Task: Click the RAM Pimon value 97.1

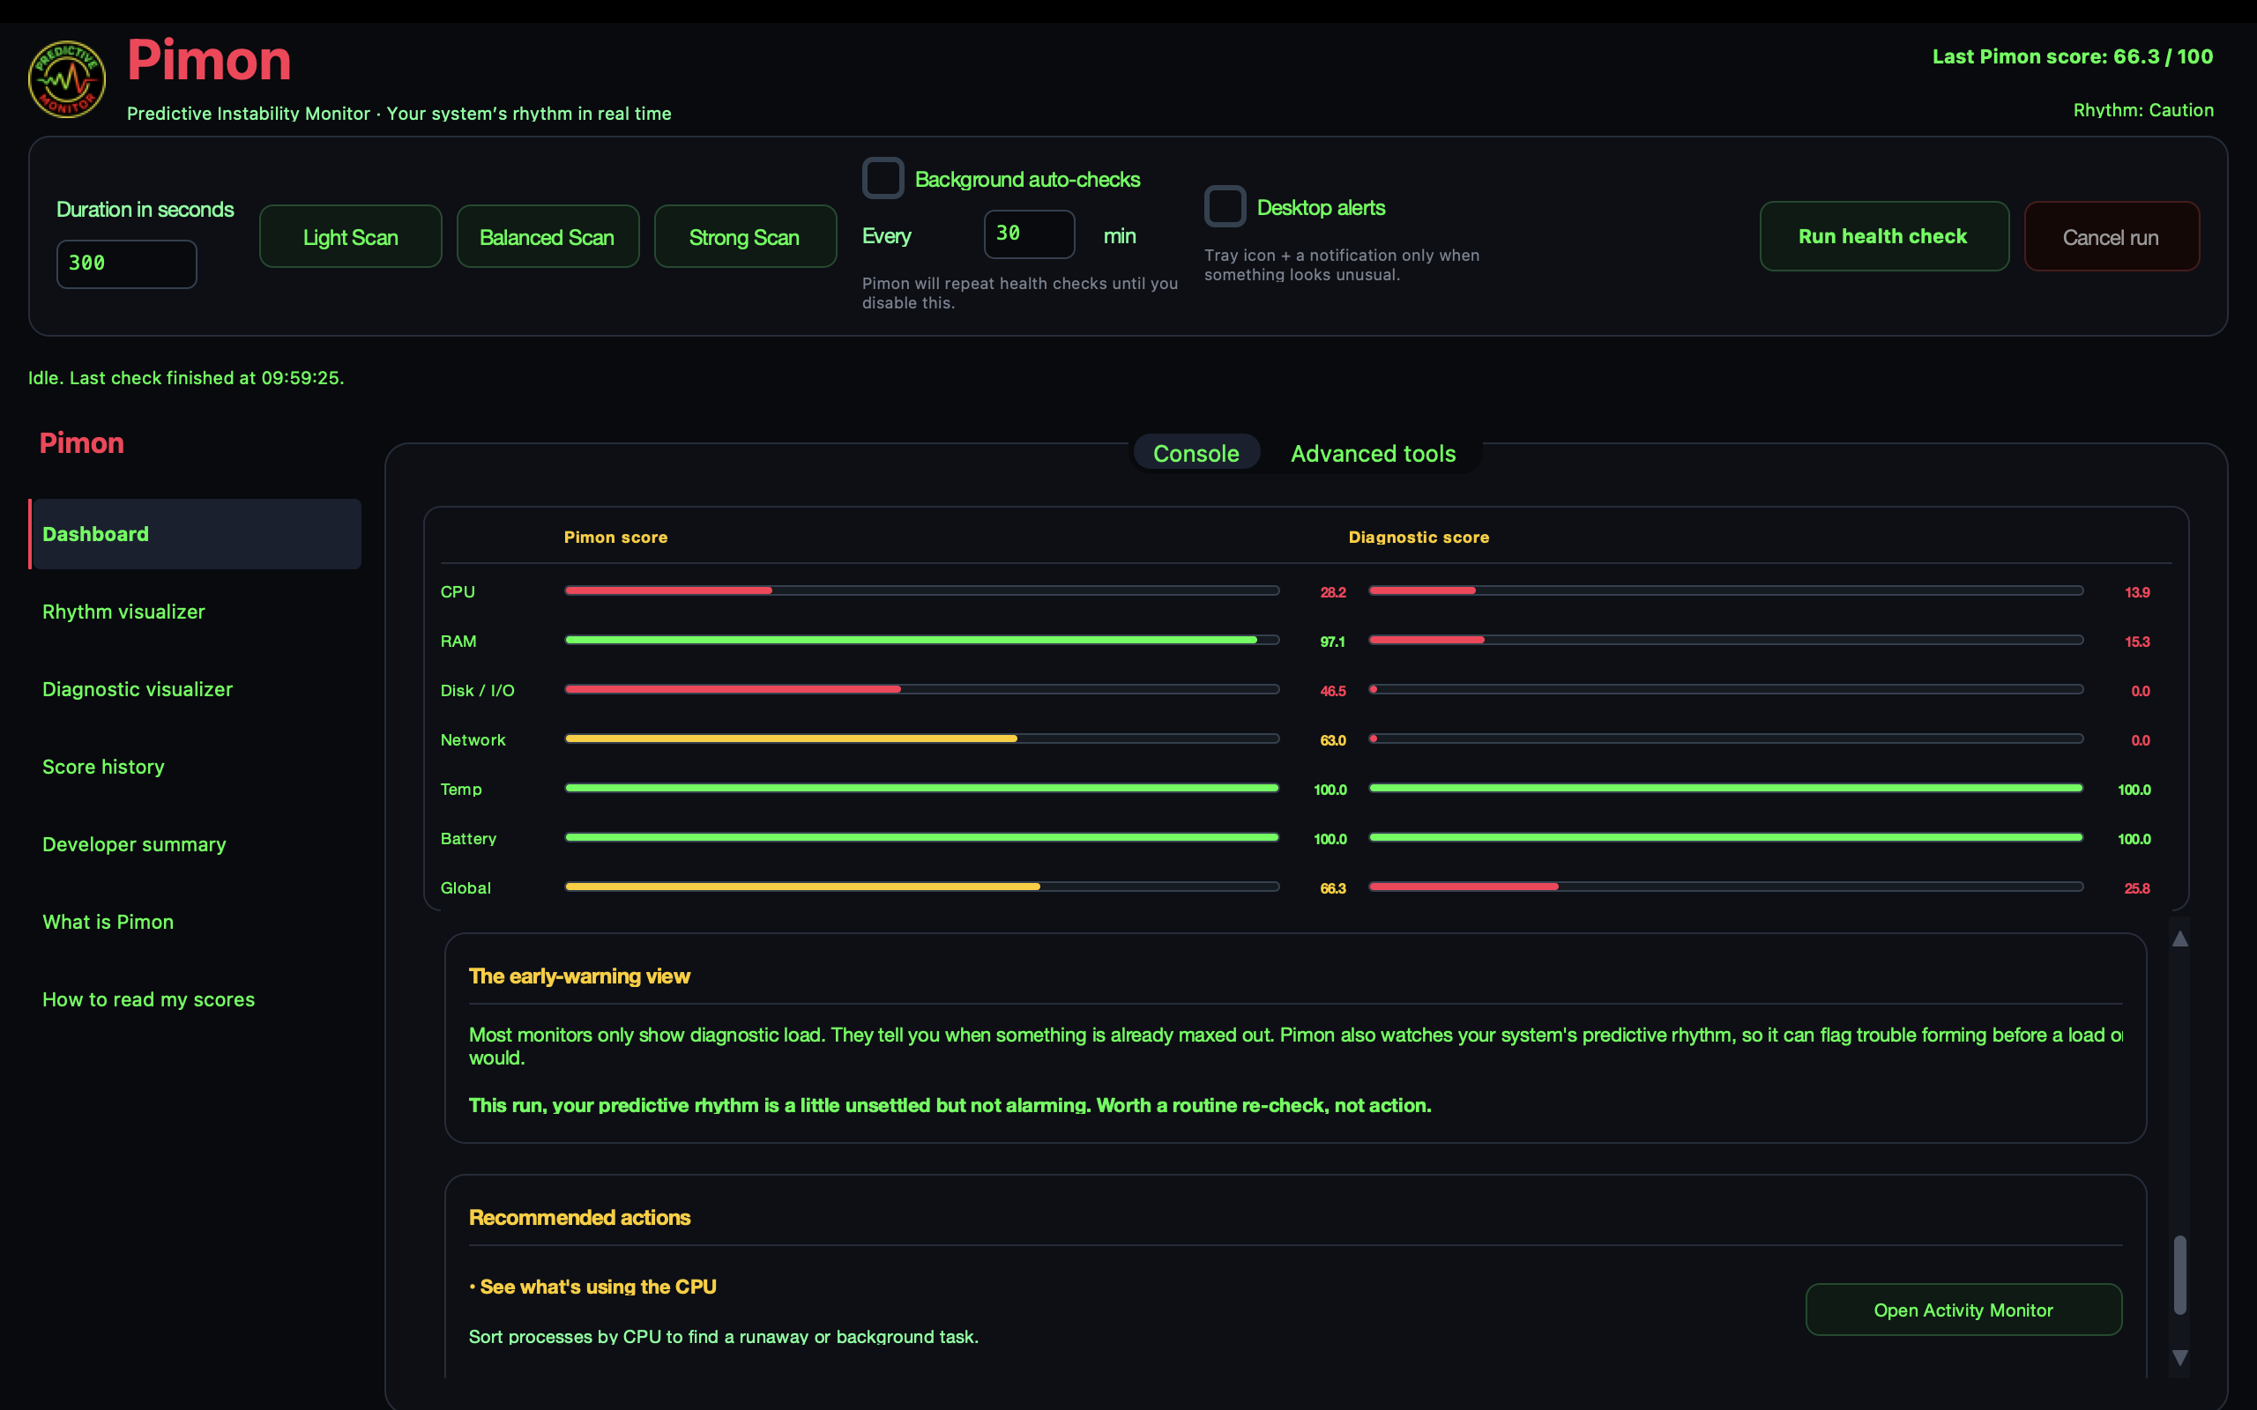Action: click(x=1333, y=642)
